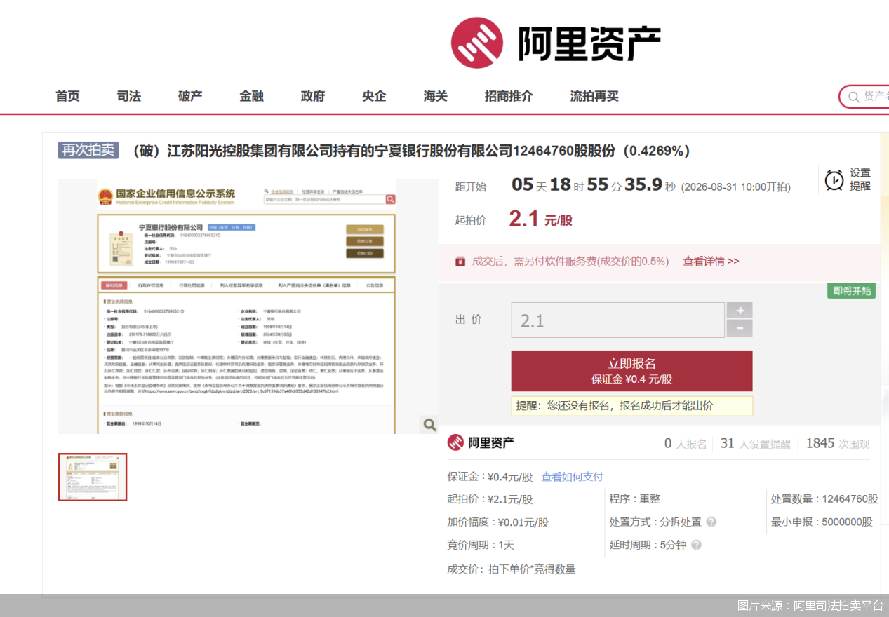Click the alarm clock reminder icon

coord(834,180)
